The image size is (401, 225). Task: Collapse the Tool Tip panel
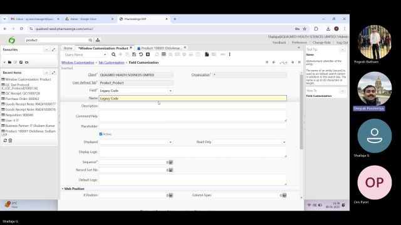(343, 49)
